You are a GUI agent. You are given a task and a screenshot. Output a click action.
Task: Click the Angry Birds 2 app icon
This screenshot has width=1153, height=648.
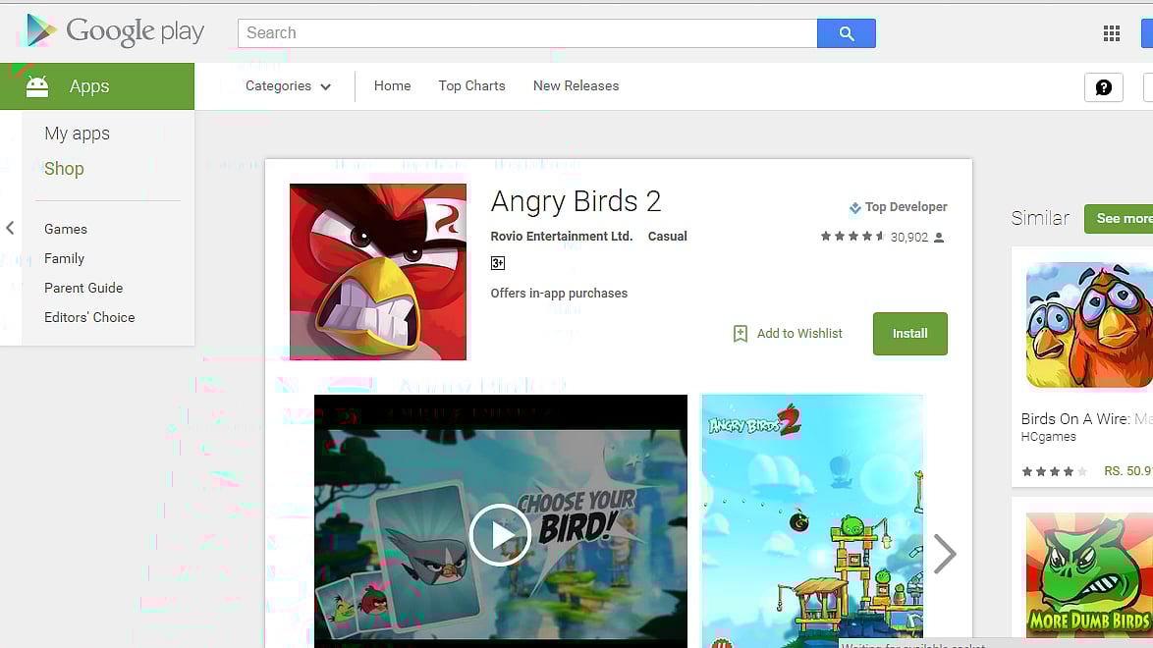[x=378, y=272]
